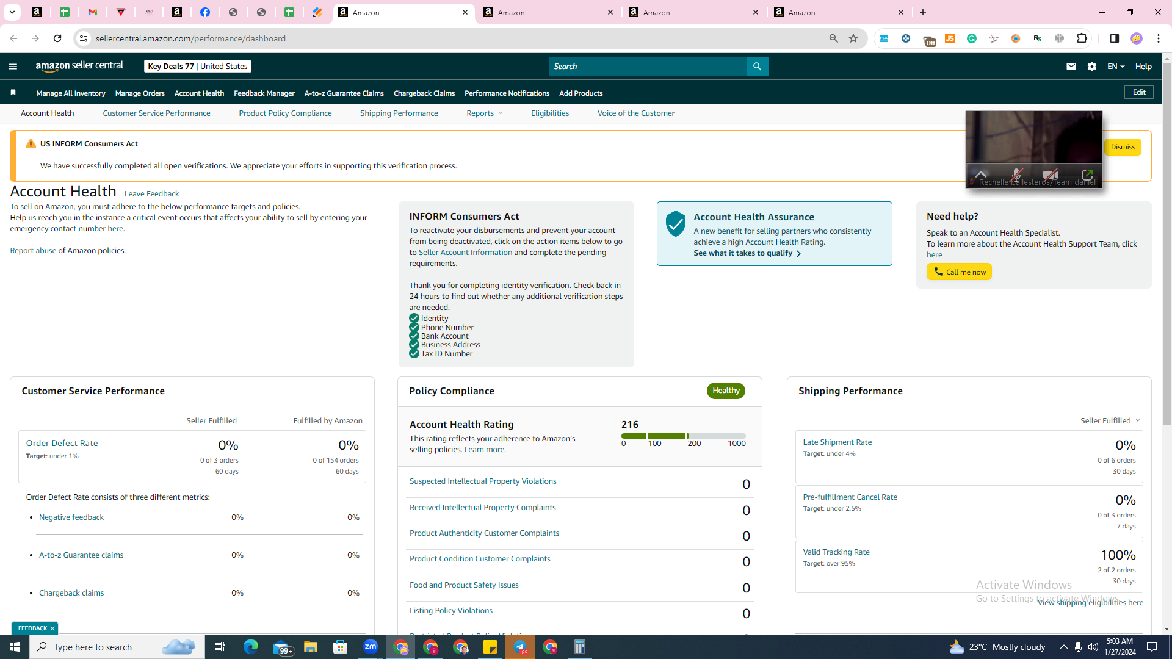
Task: Open Microsoft Edge from the taskbar
Action: coord(251,647)
